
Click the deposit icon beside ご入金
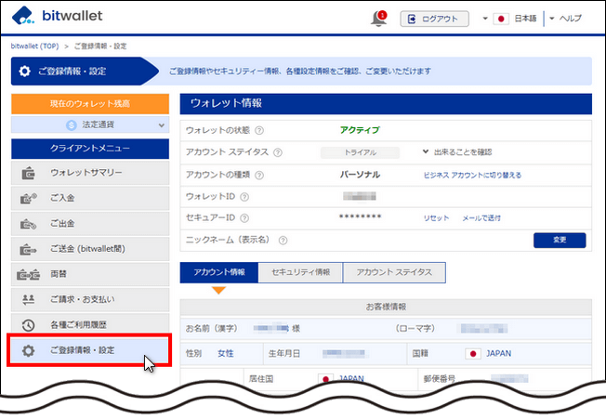[28, 199]
